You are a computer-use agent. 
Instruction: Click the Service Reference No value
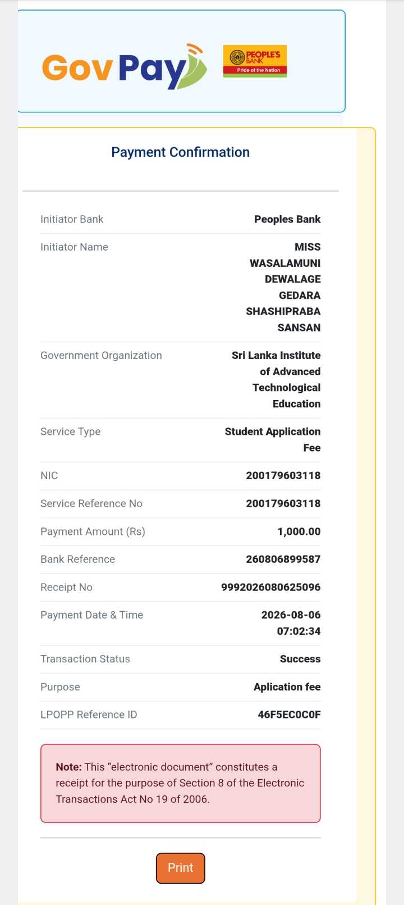tap(283, 503)
